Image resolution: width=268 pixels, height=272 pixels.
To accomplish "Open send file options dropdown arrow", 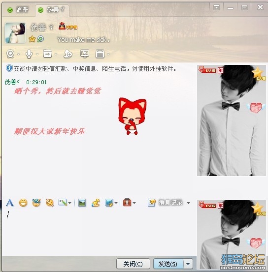I will [x=56, y=54].
